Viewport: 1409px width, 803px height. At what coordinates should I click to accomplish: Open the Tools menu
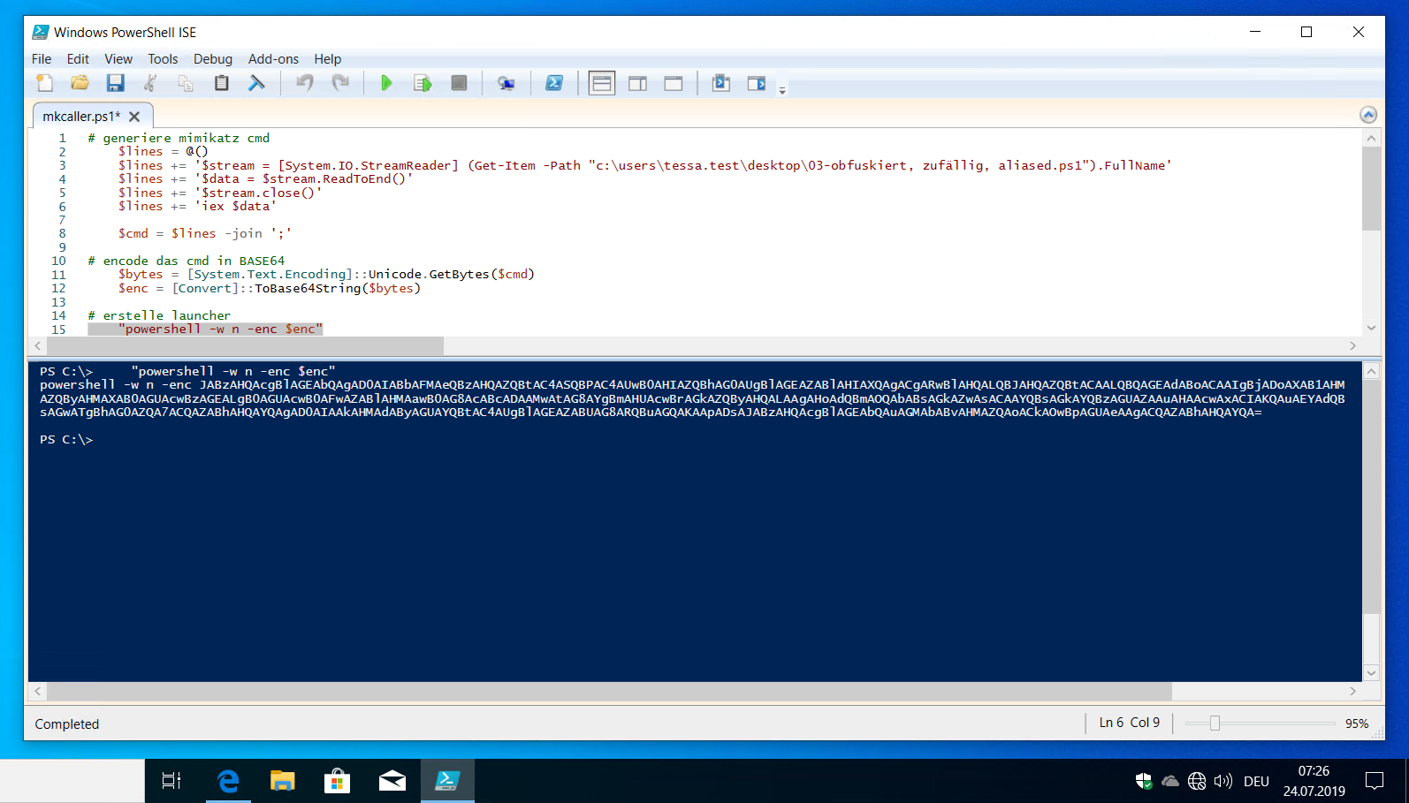pos(163,59)
